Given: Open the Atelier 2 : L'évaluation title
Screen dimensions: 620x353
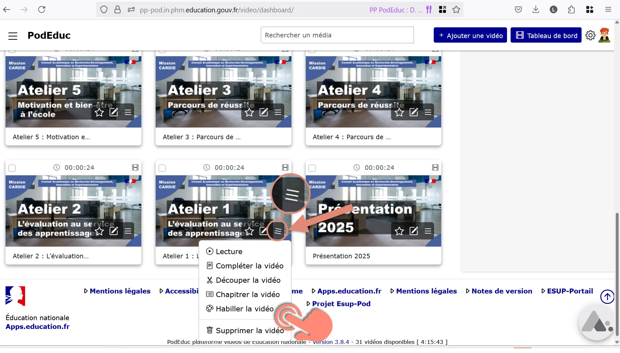Looking at the screenshot, I should click(x=50, y=256).
